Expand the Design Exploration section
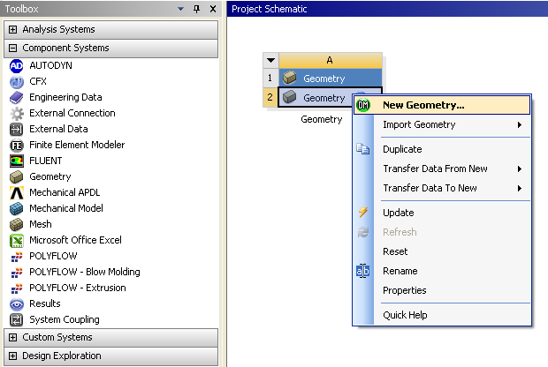 pyautogui.click(x=12, y=356)
